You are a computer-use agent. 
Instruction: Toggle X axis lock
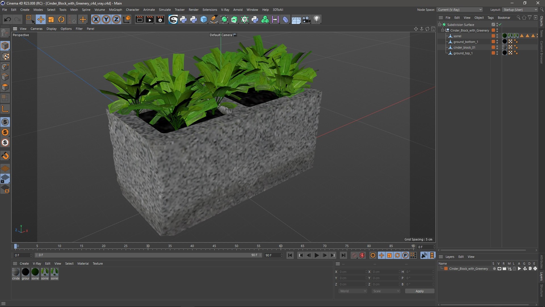96,19
